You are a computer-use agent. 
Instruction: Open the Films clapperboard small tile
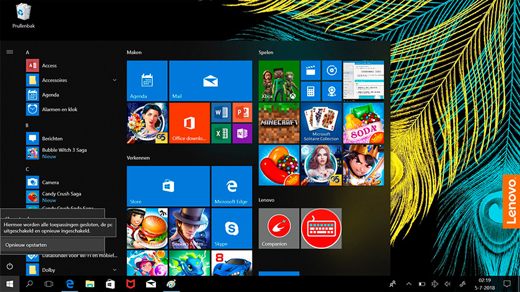(310, 70)
